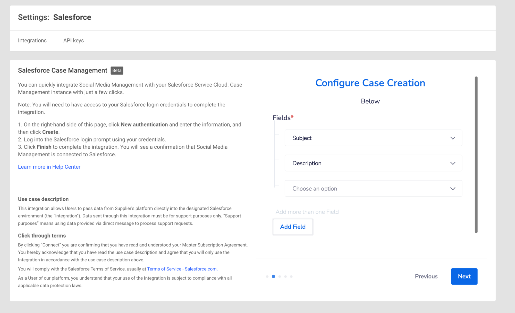Screen dimensions: 515x313
Task: Open the Terms of Service - Salesforce.com link
Action: click(182, 269)
